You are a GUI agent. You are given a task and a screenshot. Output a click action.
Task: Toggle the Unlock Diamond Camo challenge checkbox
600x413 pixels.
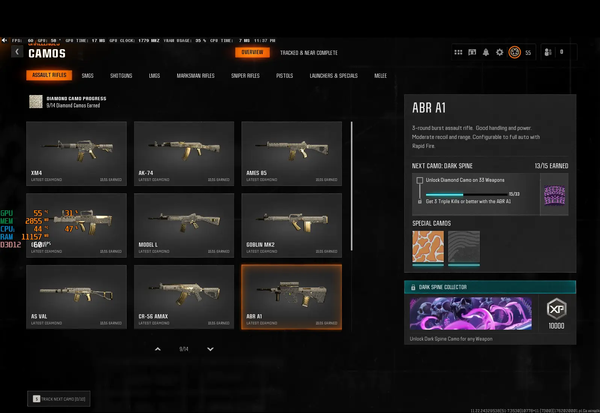click(420, 180)
